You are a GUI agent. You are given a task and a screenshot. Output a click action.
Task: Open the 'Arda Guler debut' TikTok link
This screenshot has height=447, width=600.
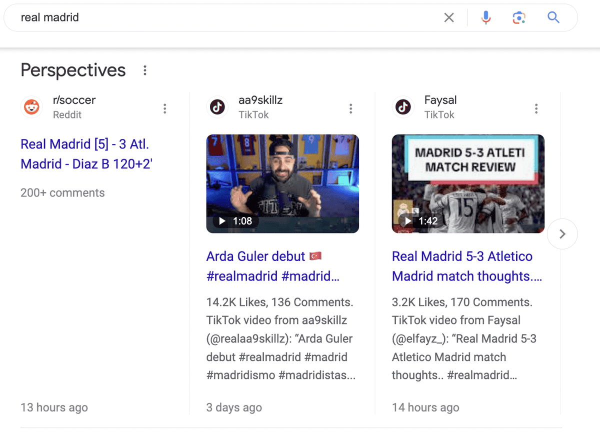click(x=273, y=266)
